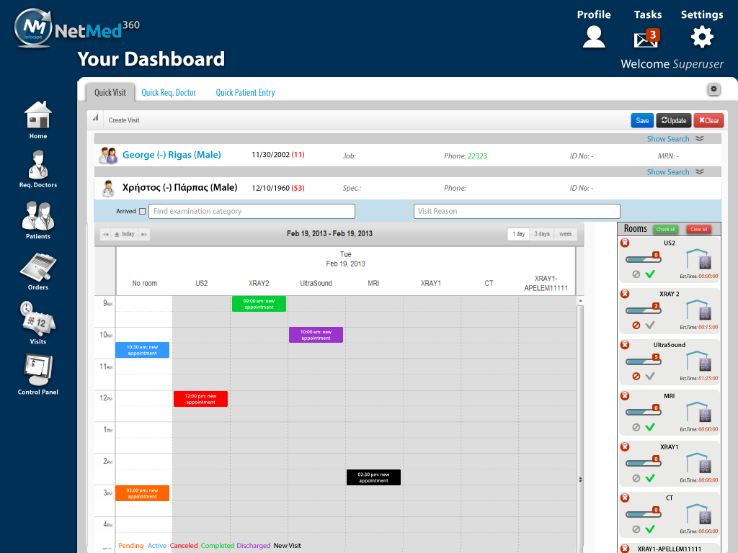
Task: Select the 1 day calendar view
Action: click(x=519, y=234)
